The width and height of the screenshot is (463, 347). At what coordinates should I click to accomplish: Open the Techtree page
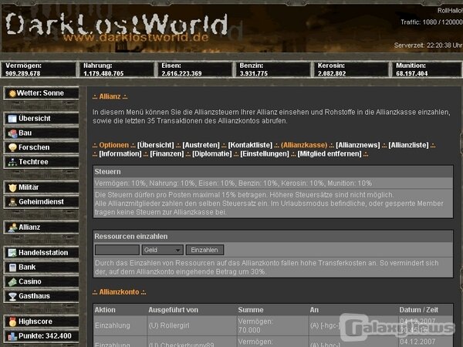pyautogui.click(x=42, y=162)
